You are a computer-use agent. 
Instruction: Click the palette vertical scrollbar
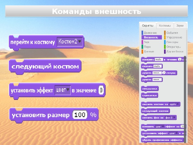pyautogui.click(x=185, y=99)
